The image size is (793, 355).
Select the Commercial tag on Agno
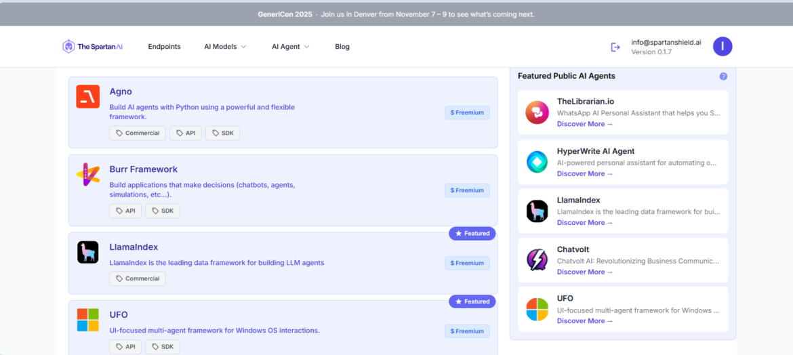point(138,133)
